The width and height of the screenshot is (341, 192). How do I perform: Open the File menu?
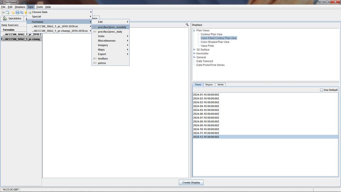point(3,7)
